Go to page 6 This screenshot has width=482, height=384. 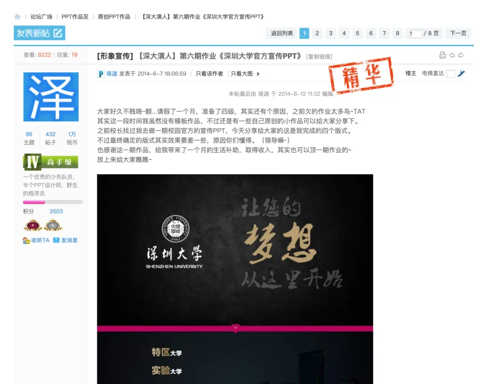pyautogui.click(x=371, y=33)
